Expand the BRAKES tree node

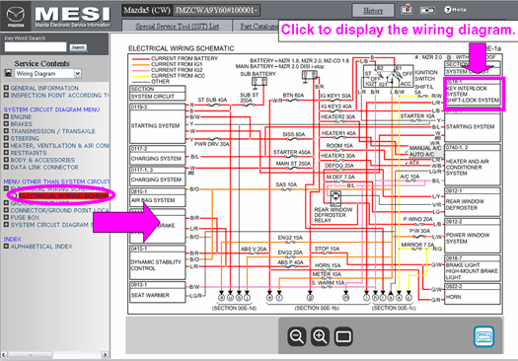click(x=6, y=124)
